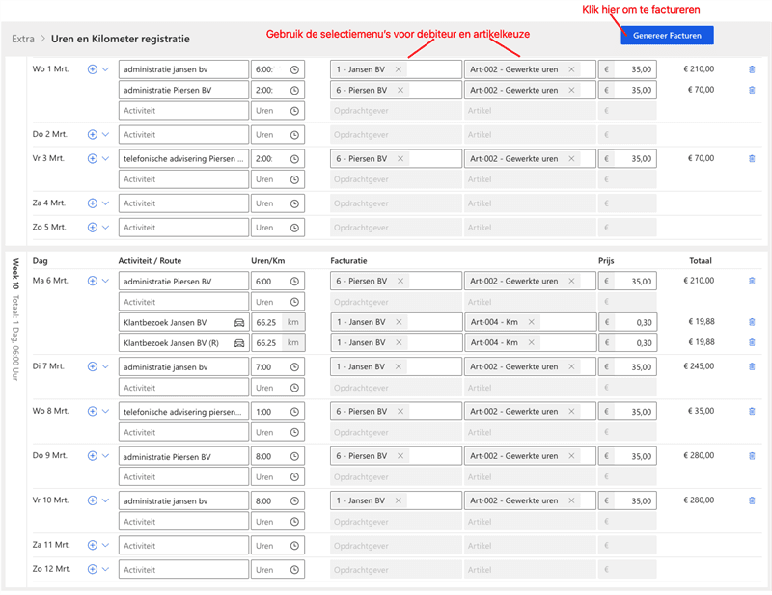
Task: Open the chevron menu for Za 4 Mrt.
Action: pos(105,203)
